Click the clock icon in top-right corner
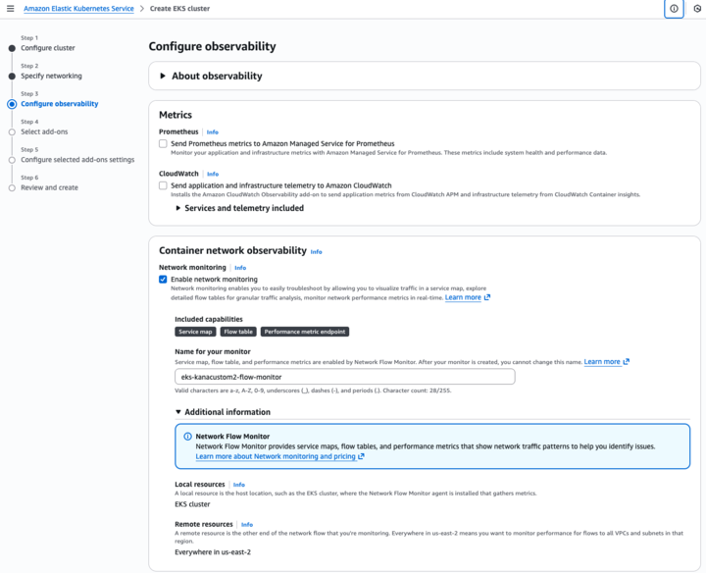Screen dimensions: 706x573 pyautogui.click(x=697, y=8)
